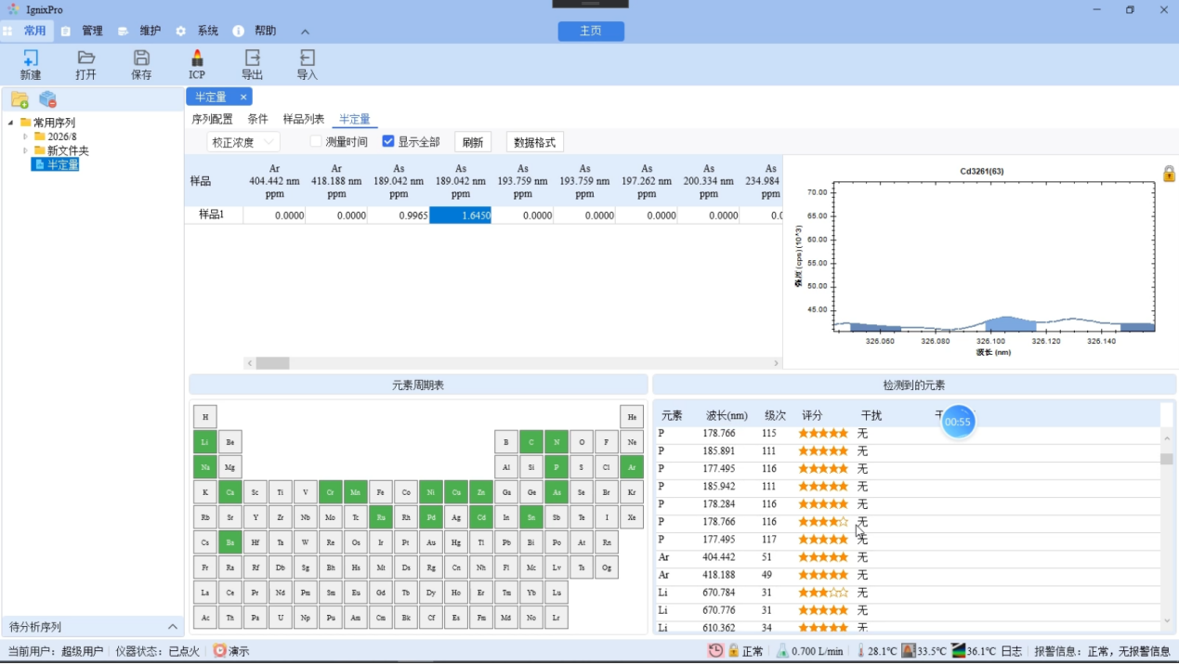1179x665 pixels.
Task: Click the 演示 demo icon in status bar
Action: [219, 651]
